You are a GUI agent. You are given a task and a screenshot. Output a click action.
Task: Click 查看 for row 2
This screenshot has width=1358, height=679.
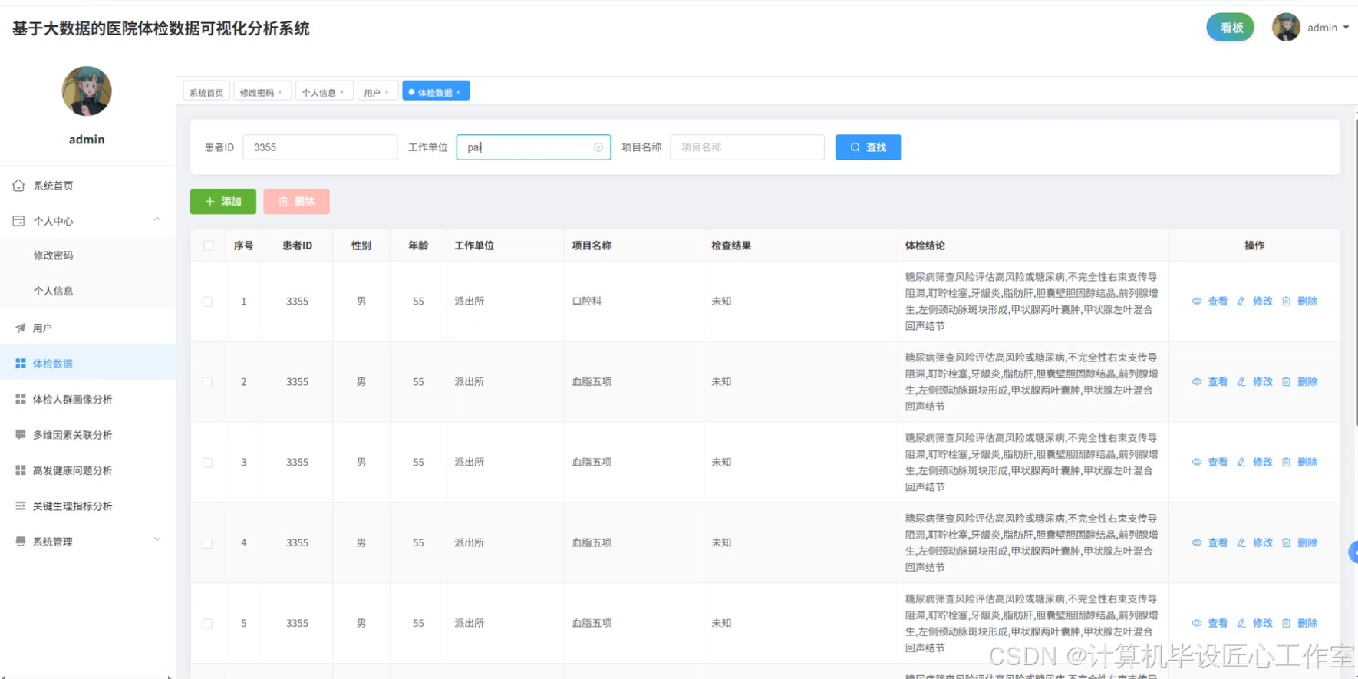coord(1210,382)
